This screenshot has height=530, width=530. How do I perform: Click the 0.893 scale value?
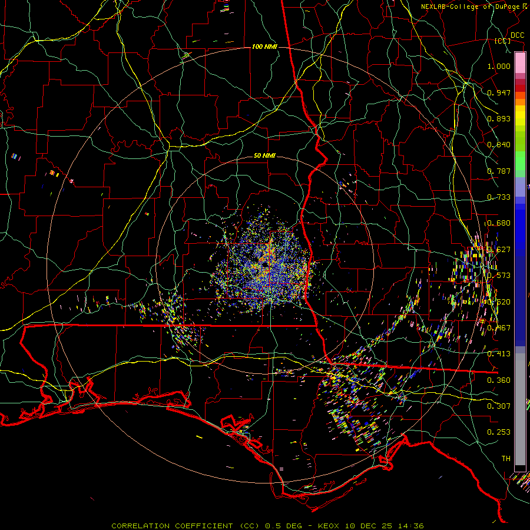tap(499, 118)
